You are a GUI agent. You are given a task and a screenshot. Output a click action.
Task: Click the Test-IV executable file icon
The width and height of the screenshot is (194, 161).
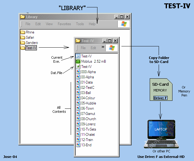coord(78,56)
